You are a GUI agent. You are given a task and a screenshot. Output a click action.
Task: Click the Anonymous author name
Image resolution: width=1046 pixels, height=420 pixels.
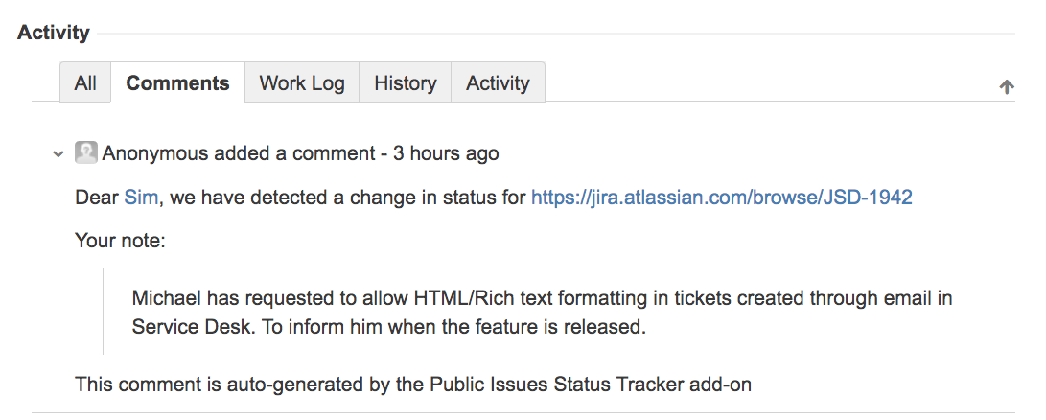coord(155,153)
